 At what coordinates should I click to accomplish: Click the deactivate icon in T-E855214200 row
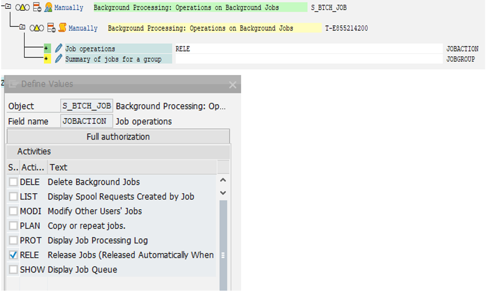coord(52,28)
